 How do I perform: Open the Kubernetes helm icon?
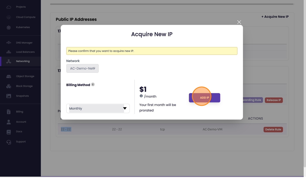click(x=9, y=27)
